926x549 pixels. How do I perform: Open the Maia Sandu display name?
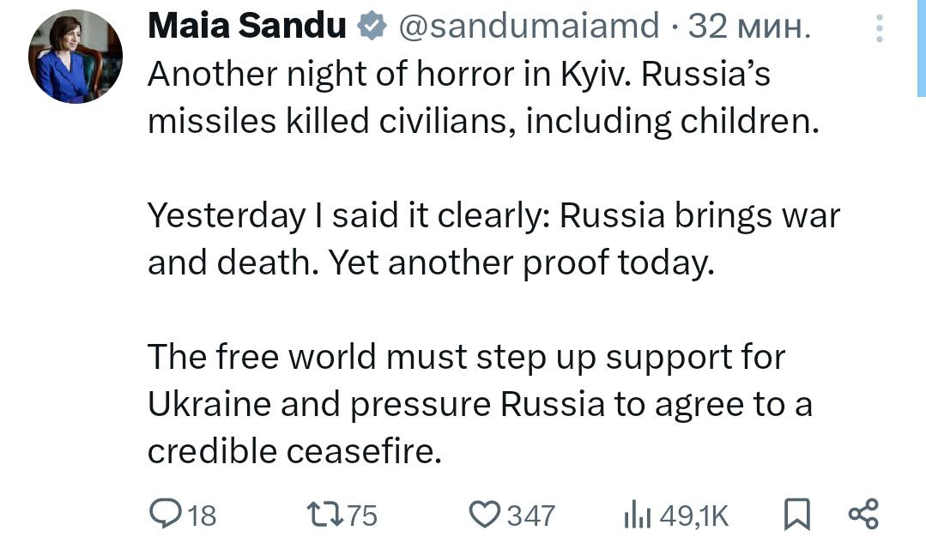point(247,27)
